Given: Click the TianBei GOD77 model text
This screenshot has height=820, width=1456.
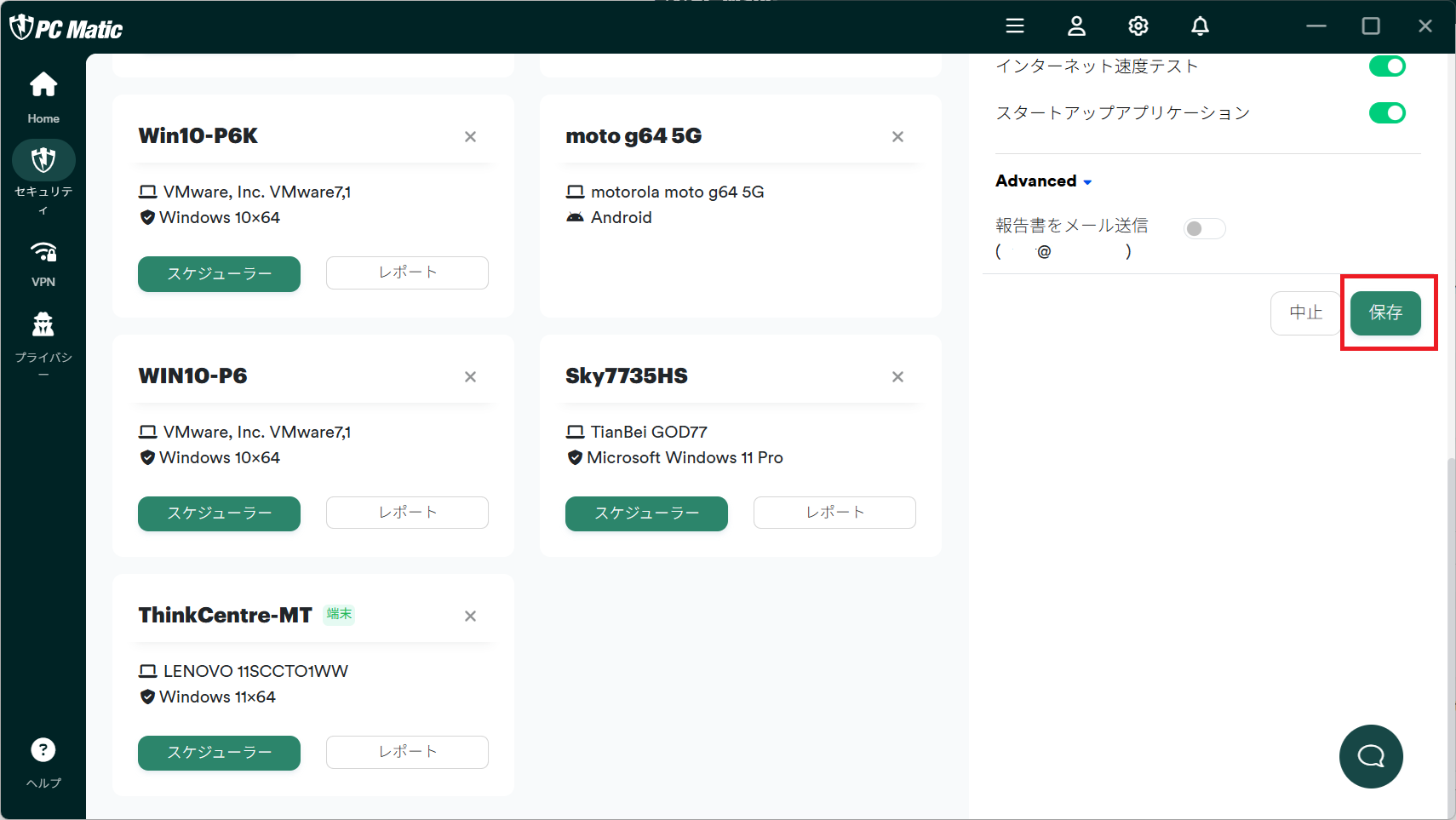Looking at the screenshot, I should click(x=649, y=432).
